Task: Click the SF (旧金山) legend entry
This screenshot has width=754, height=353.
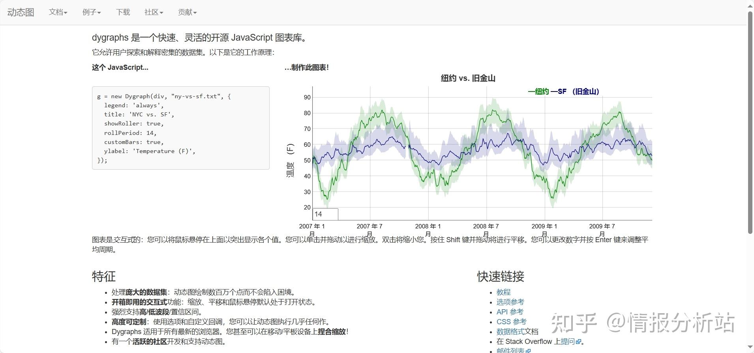Action: click(x=575, y=92)
